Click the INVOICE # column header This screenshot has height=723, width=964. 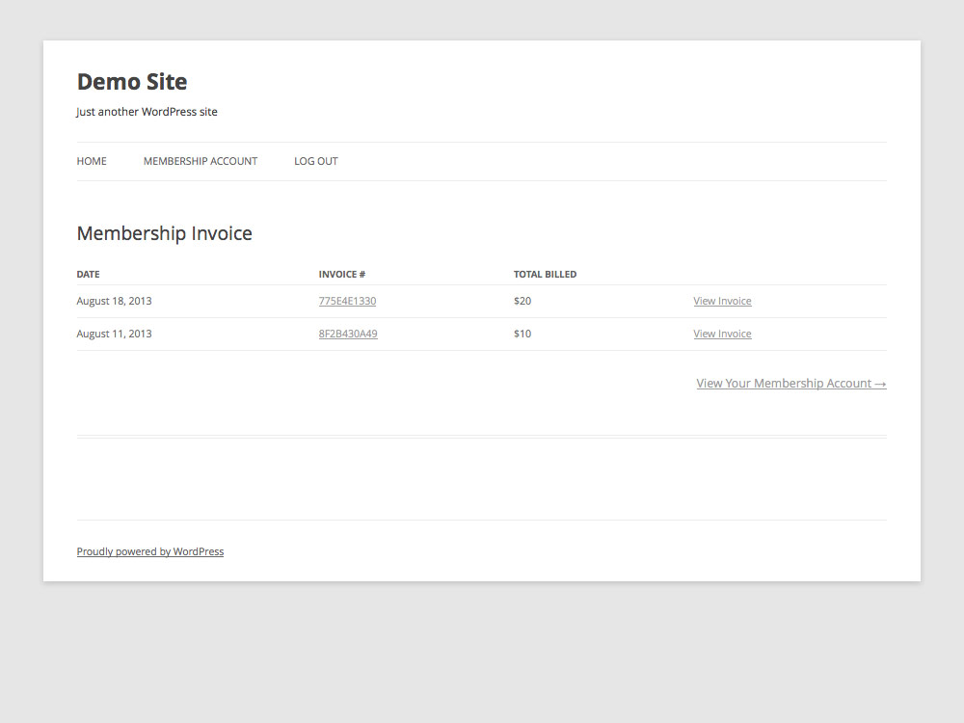coord(342,274)
